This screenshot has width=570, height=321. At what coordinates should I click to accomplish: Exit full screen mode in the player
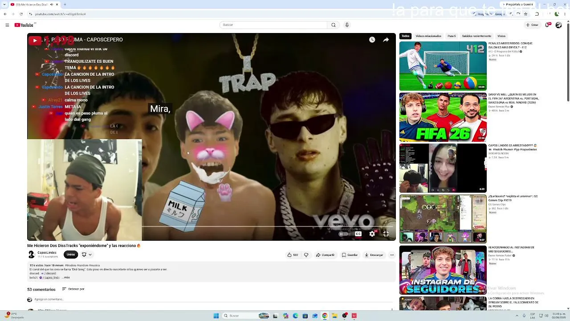pyautogui.click(x=386, y=234)
